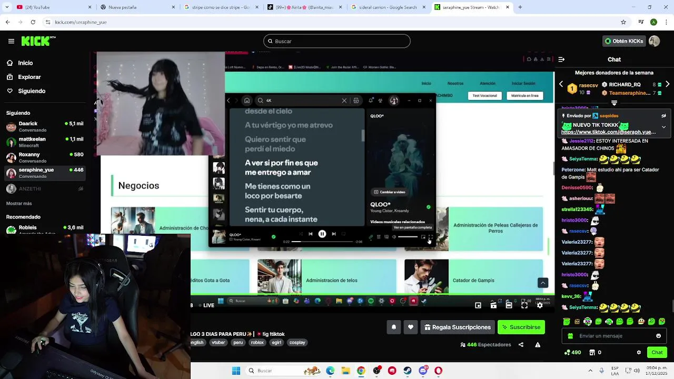Click the green Suscribirse button

(521, 327)
